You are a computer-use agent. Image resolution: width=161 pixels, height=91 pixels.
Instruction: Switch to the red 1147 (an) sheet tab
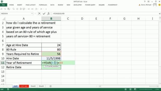click(24, 86)
